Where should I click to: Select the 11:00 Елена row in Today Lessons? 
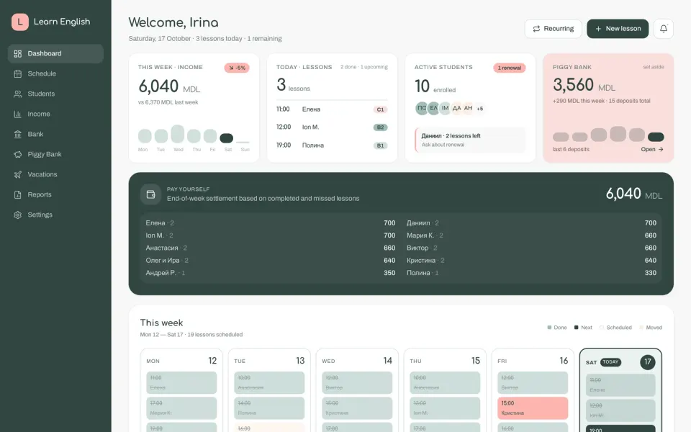(x=332, y=109)
